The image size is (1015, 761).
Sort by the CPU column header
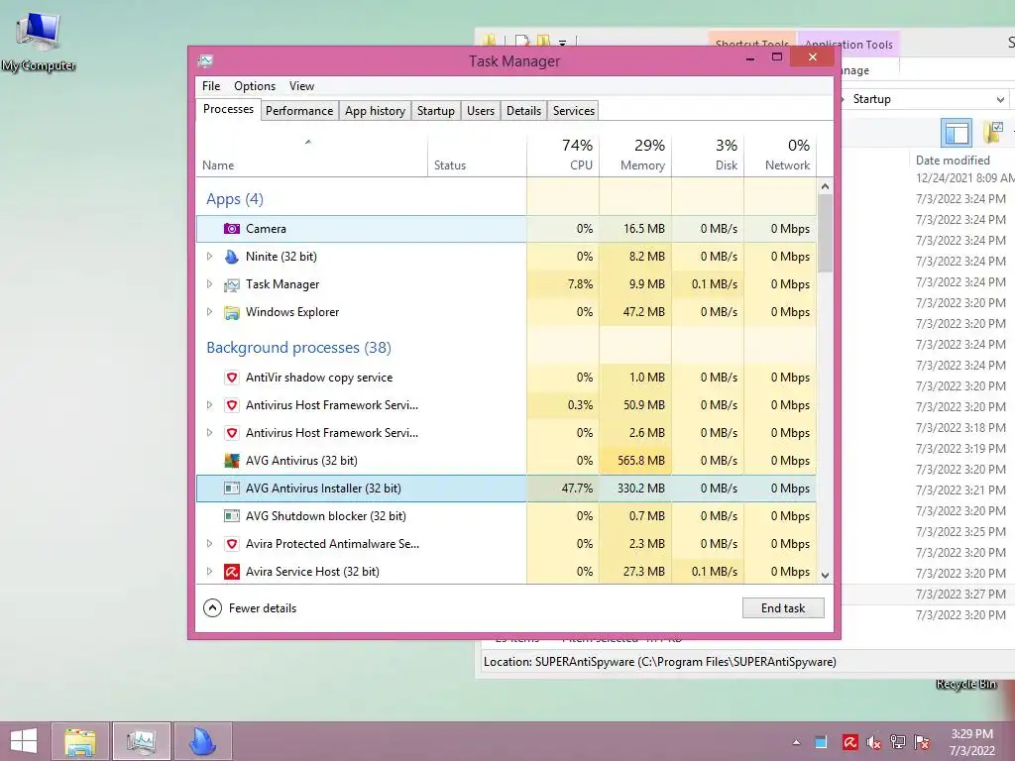pos(563,155)
